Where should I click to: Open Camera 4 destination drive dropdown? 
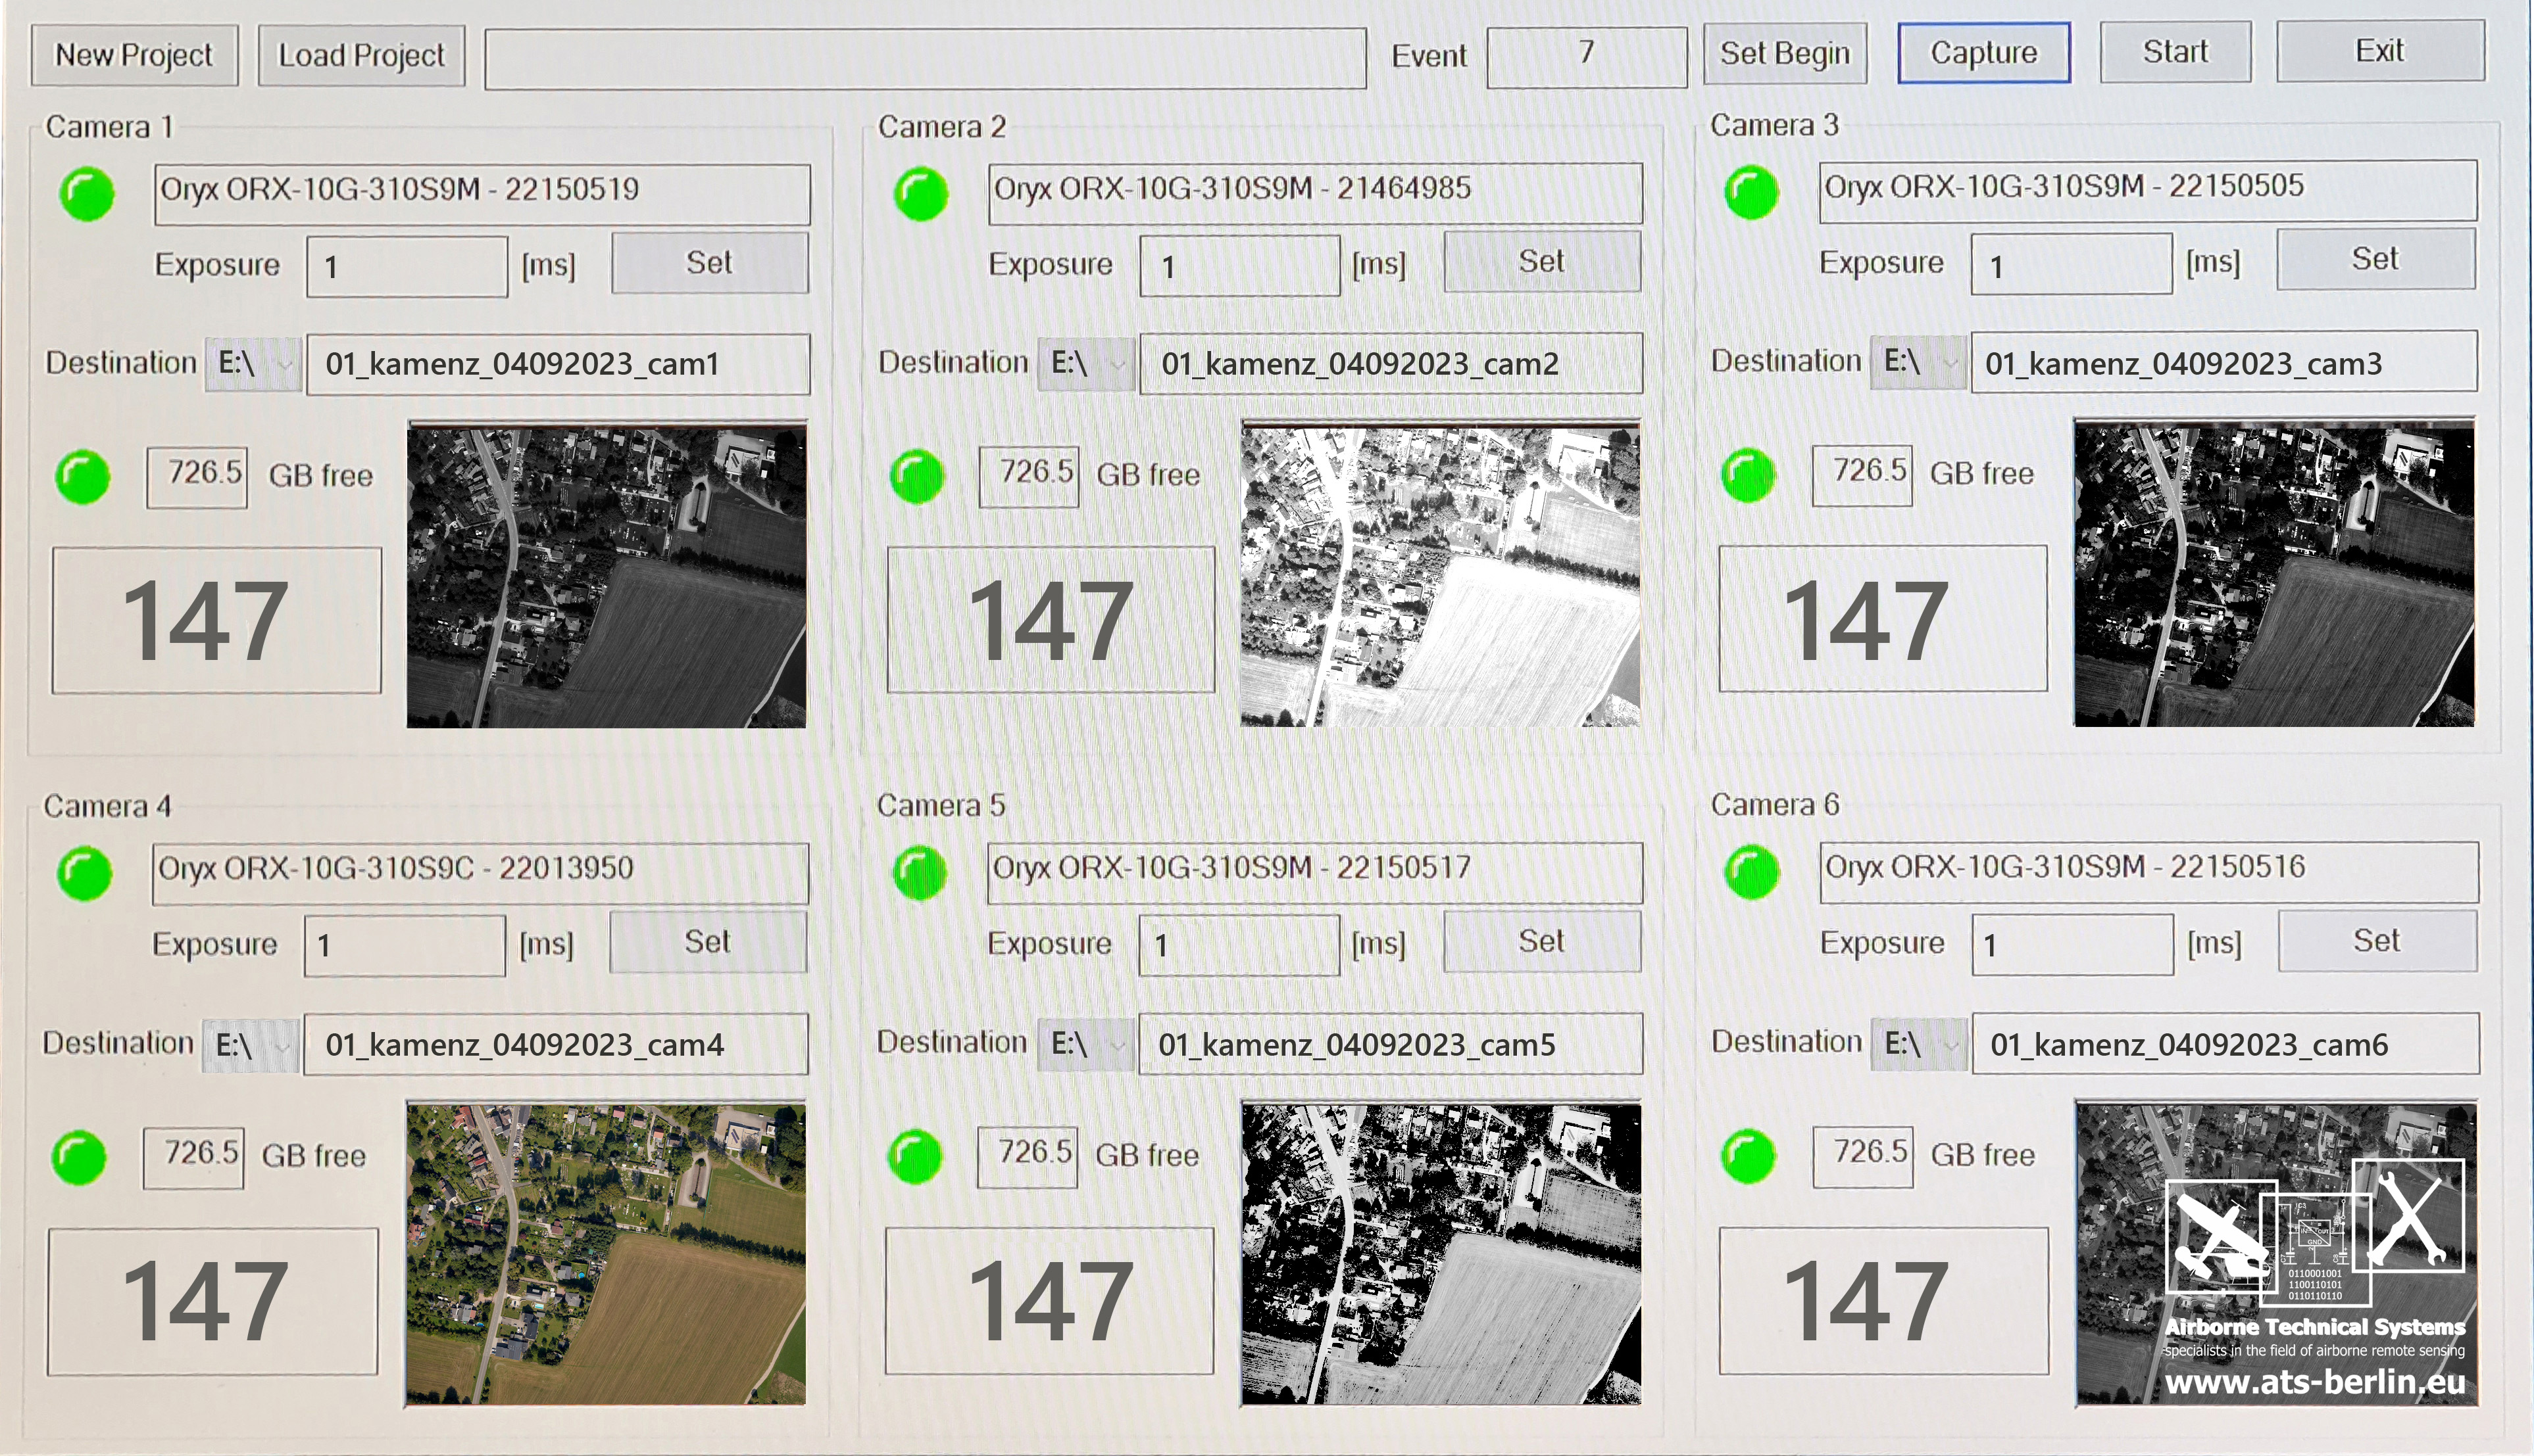(x=251, y=1046)
